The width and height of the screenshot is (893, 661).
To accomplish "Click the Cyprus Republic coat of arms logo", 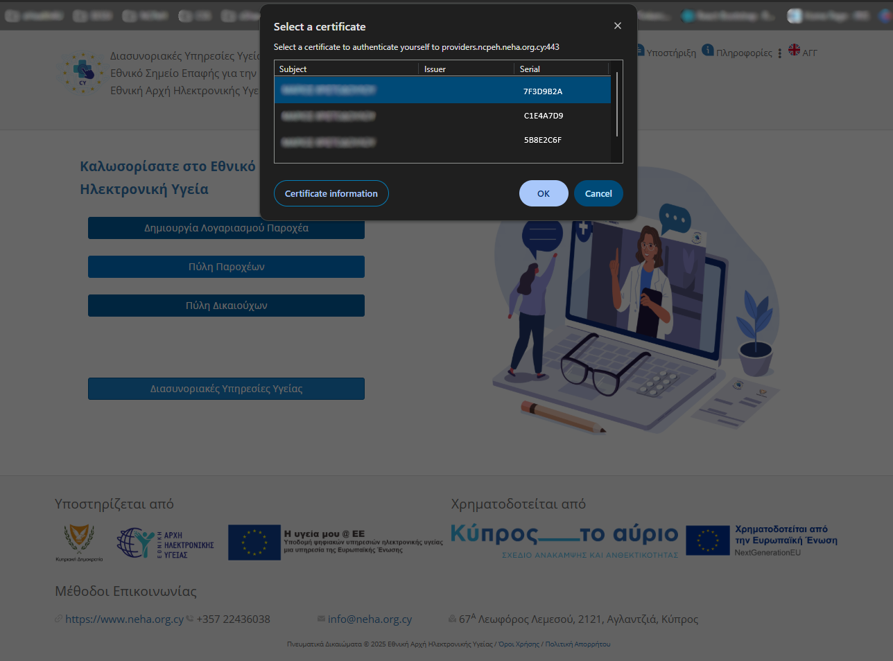I will (79, 540).
